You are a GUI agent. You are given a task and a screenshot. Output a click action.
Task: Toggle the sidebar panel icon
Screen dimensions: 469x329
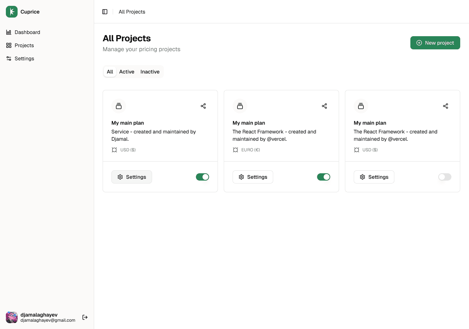coord(105,12)
